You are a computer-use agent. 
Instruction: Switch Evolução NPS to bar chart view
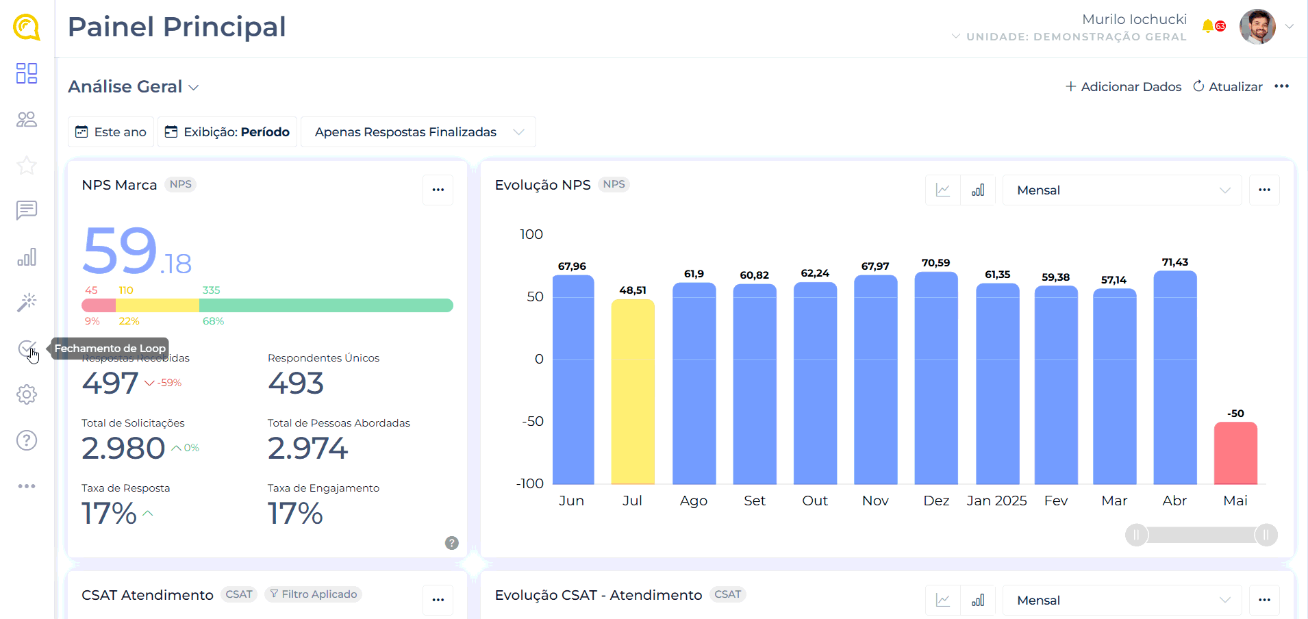click(978, 190)
